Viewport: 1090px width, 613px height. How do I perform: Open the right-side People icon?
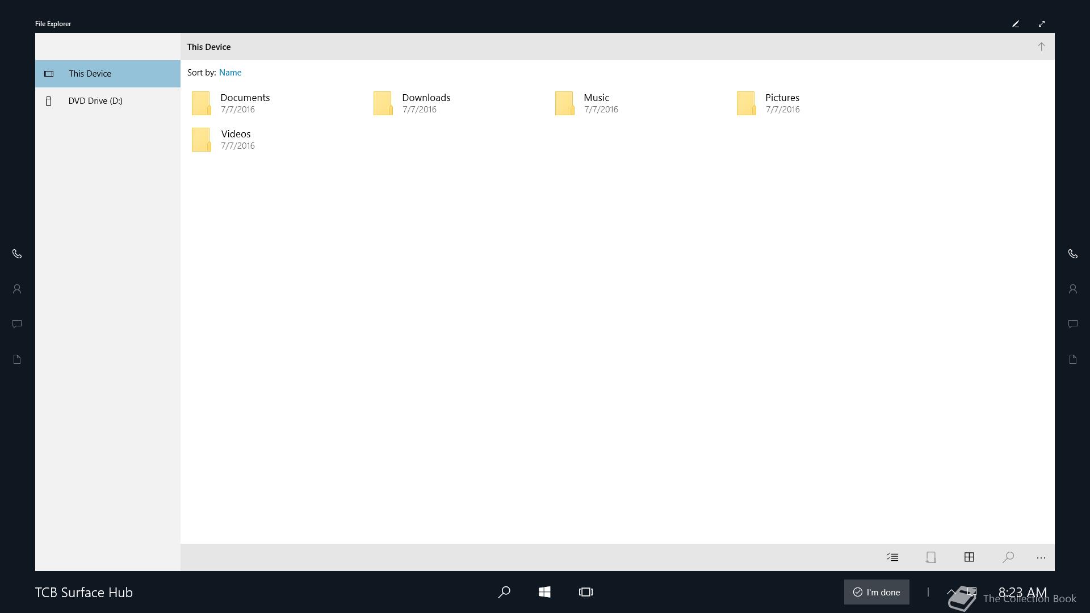pos(1073,289)
